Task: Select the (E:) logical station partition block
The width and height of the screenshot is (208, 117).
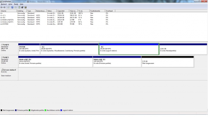Action: (x=129, y=49)
